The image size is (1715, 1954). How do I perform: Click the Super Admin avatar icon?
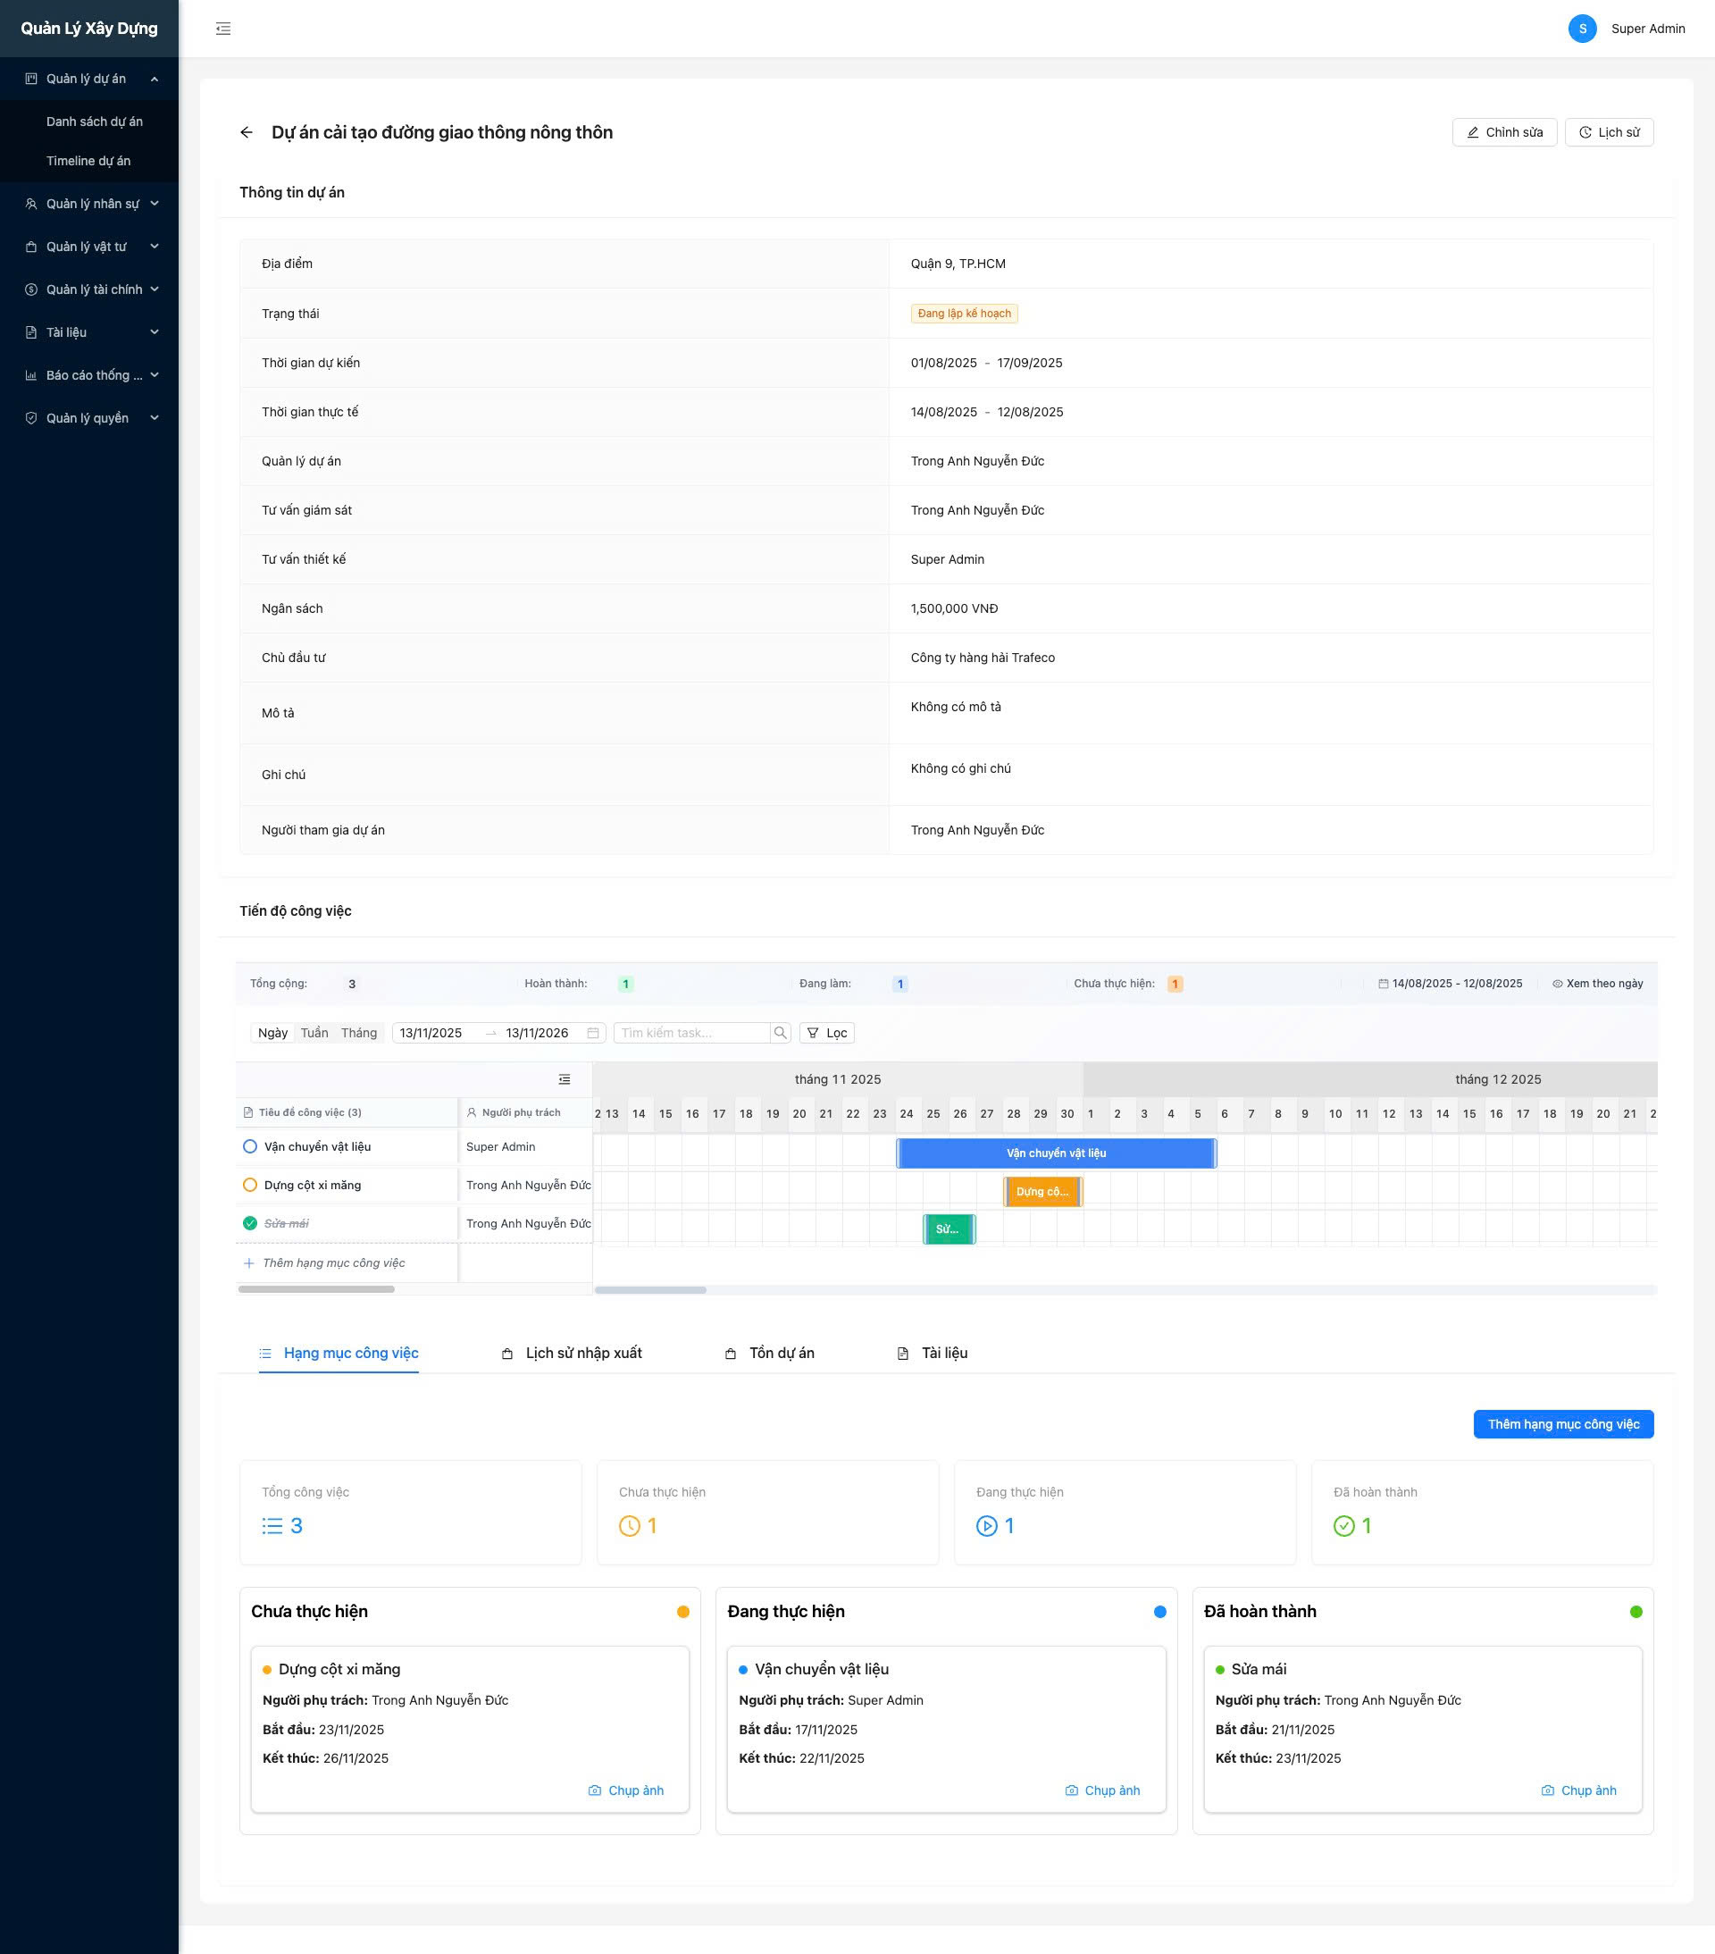click(x=1581, y=29)
